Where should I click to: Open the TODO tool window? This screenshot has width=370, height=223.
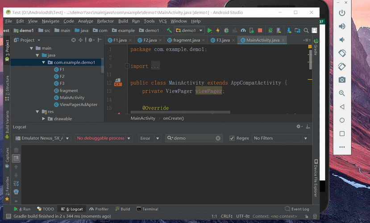(46, 209)
